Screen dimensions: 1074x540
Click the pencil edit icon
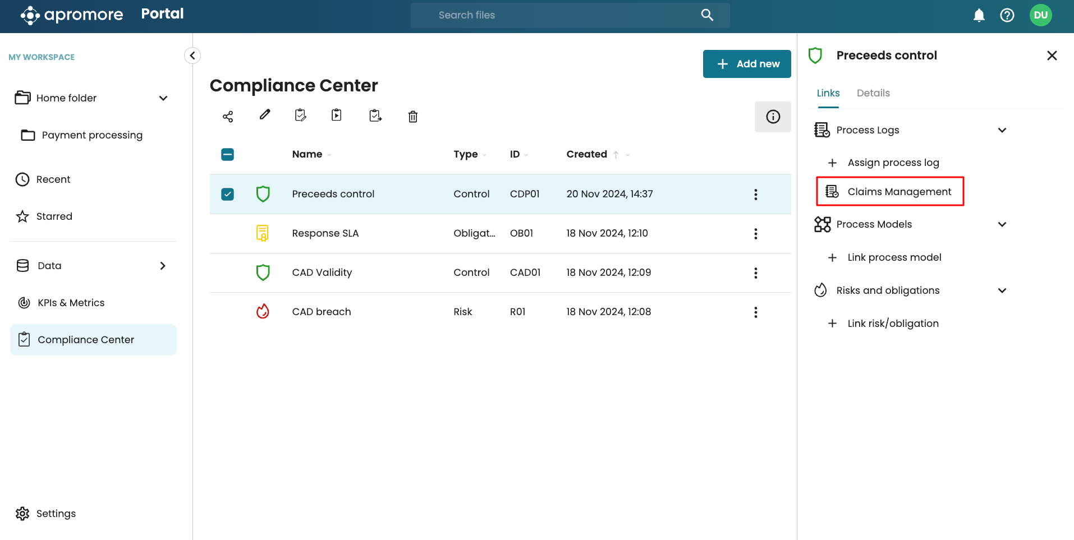(x=265, y=115)
